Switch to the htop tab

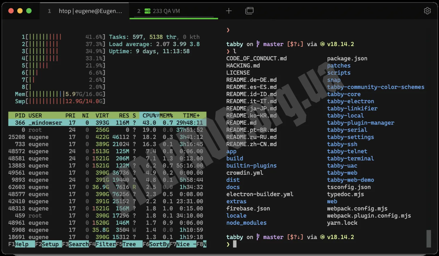coord(85,11)
